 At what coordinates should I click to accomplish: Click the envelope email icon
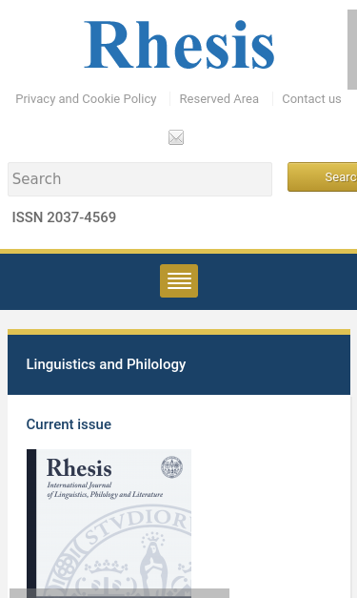click(176, 137)
